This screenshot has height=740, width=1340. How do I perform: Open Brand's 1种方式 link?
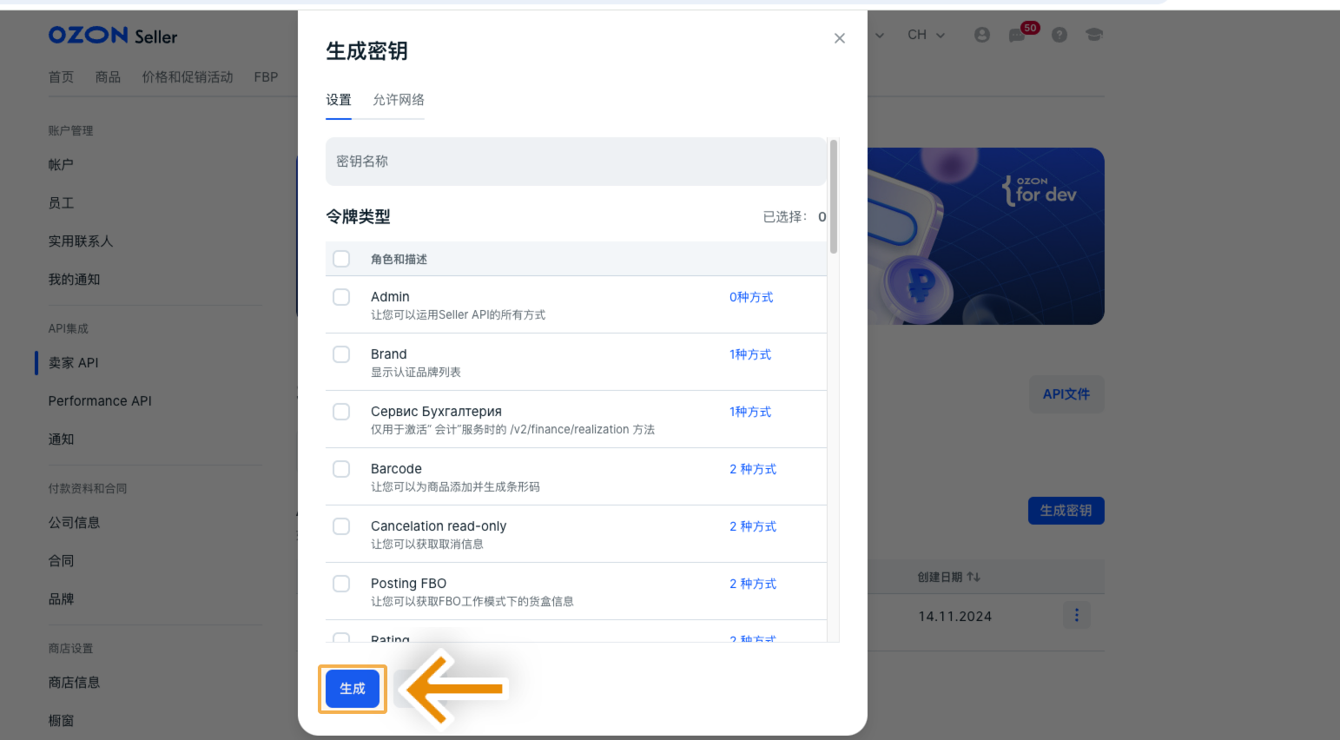tap(750, 354)
